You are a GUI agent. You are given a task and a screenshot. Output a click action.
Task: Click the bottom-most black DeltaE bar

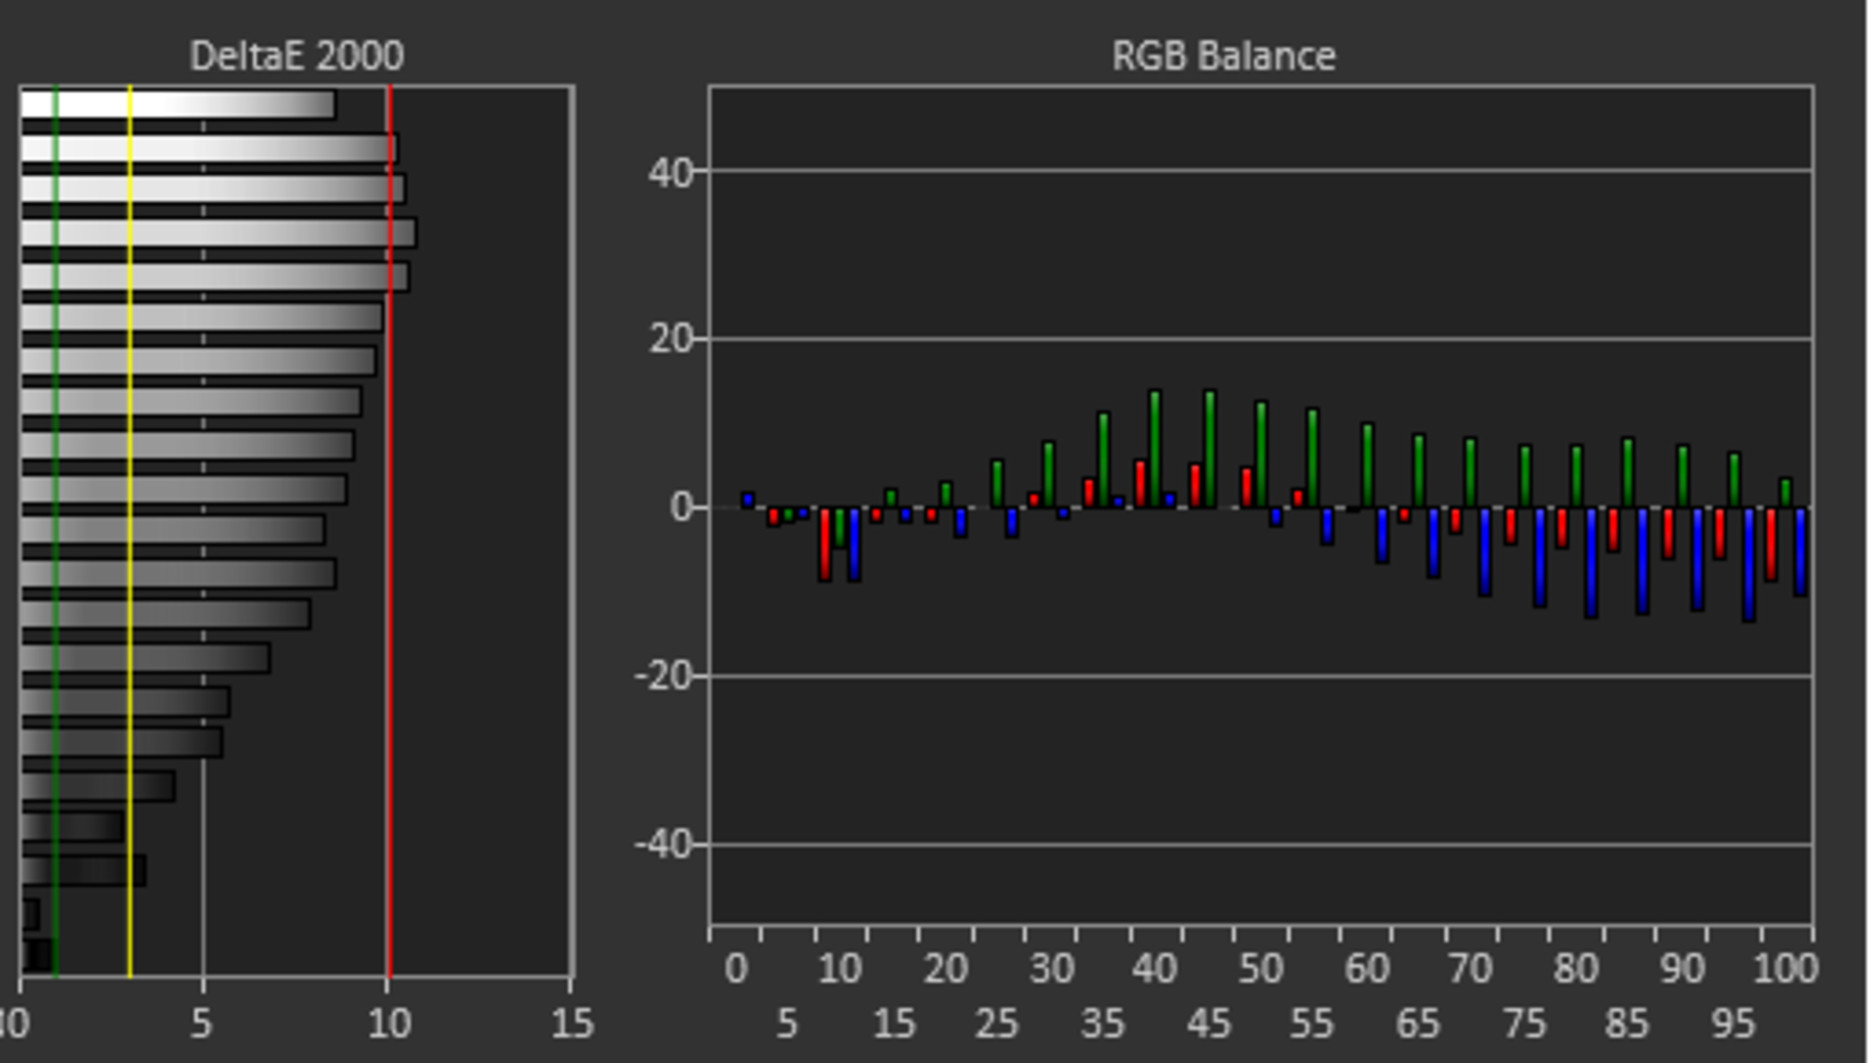pos(37,955)
